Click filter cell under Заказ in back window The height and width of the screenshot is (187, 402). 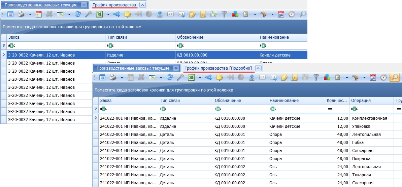pos(56,46)
